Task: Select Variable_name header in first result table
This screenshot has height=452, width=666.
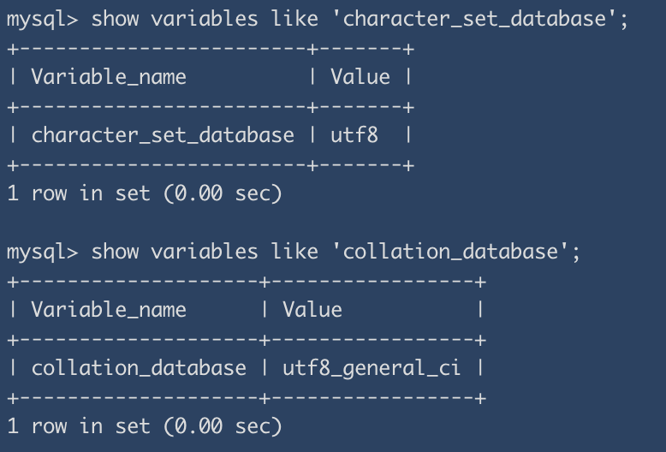Action: pyautogui.click(x=109, y=77)
